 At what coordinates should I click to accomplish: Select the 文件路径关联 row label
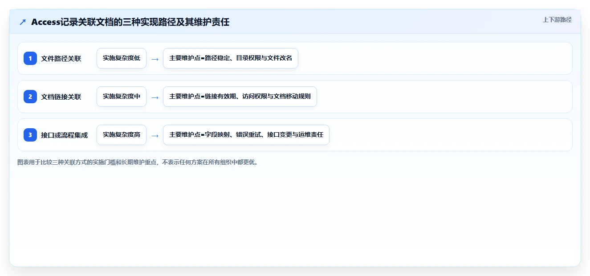61,58
